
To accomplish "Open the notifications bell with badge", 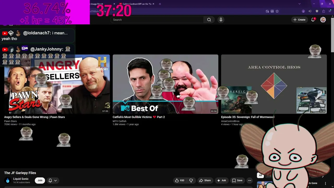I will point(313,20).
